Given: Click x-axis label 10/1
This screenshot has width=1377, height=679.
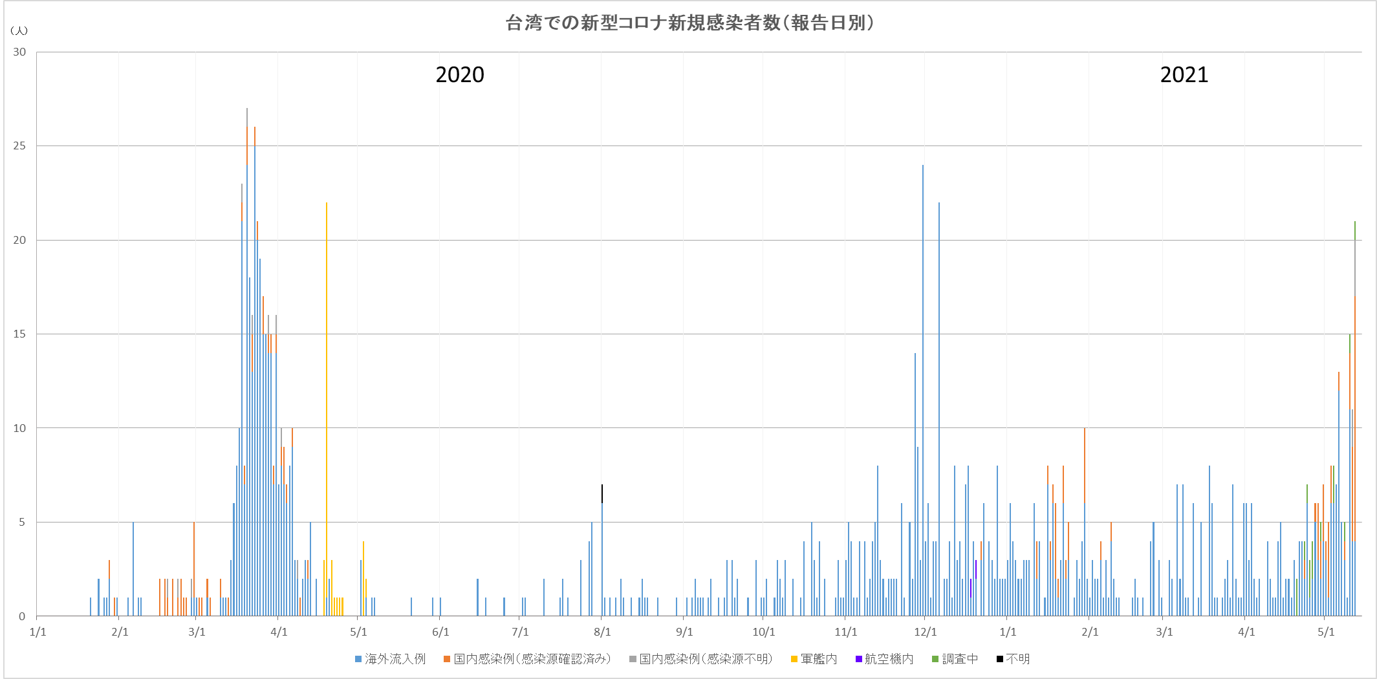Looking at the screenshot, I should 764,632.
